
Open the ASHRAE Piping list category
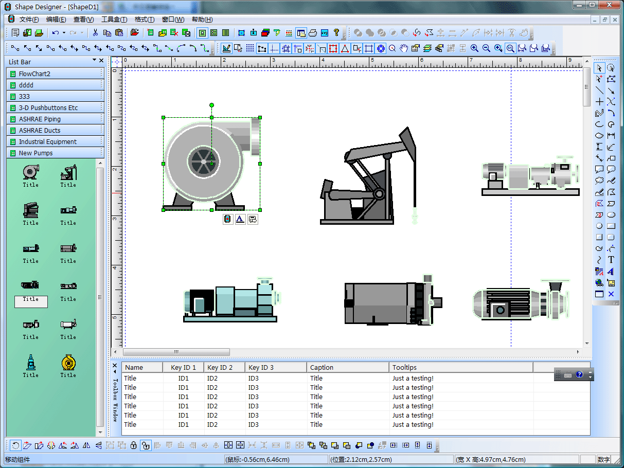40,119
